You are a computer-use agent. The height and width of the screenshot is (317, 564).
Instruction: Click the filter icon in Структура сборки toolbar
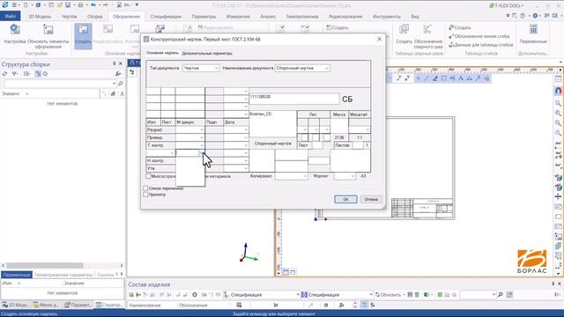pos(14,74)
